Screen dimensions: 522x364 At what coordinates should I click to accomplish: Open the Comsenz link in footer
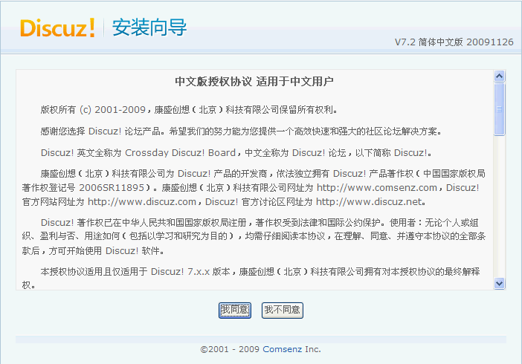pyautogui.click(x=283, y=349)
